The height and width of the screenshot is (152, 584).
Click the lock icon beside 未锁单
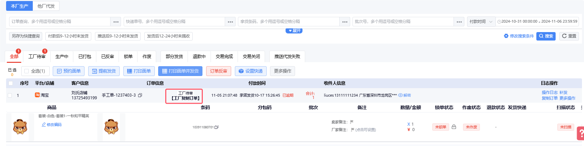[x=454, y=127]
